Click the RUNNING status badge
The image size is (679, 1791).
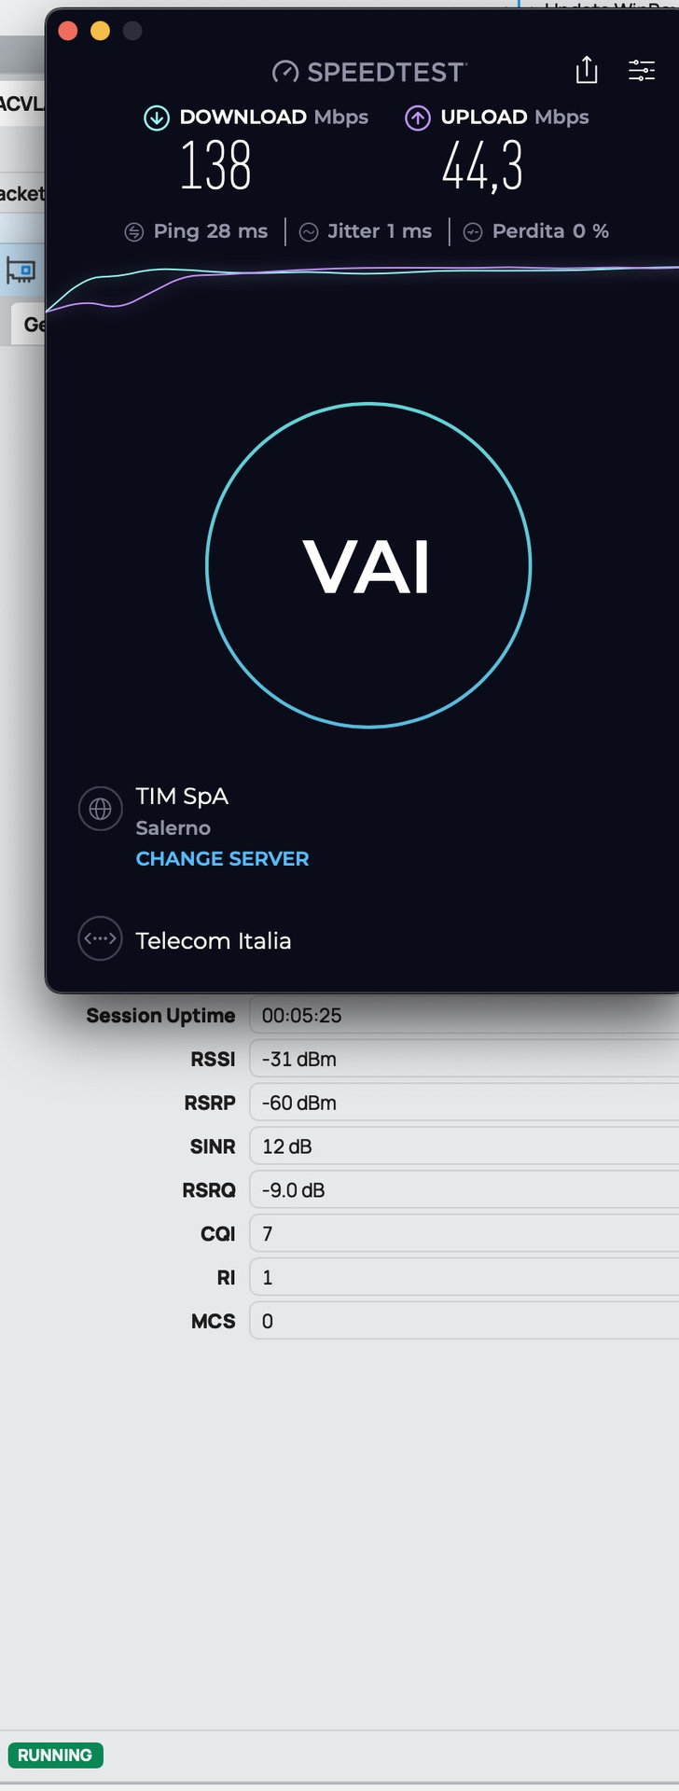coord(55,1755)
